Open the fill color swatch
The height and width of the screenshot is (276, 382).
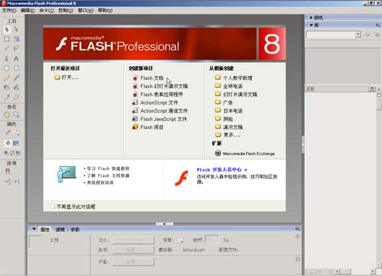click(16, 143)
